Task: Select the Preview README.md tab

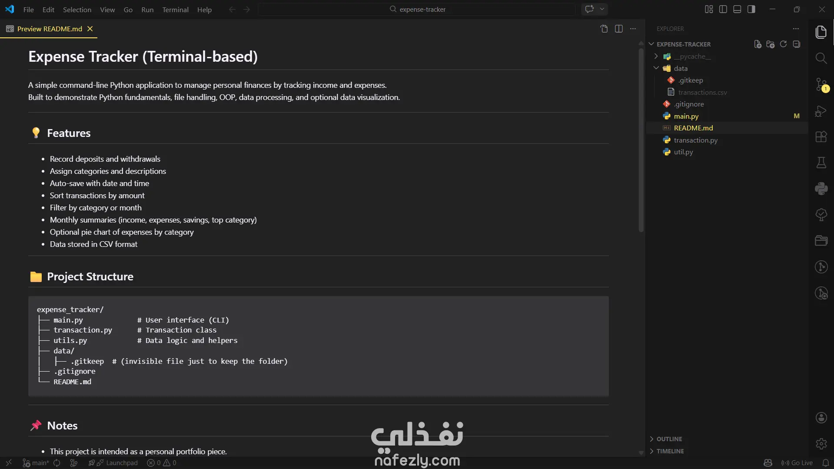Action: point(49,29)
